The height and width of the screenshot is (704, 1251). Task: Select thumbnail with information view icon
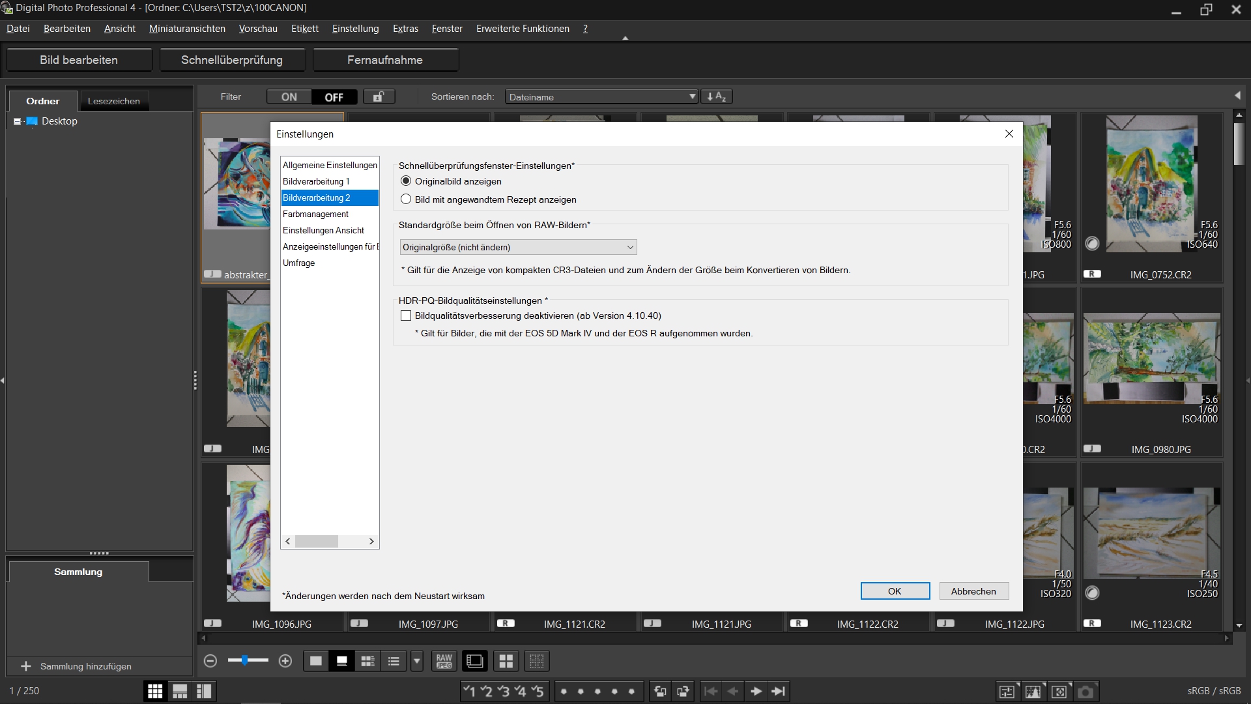coord(367,661)
